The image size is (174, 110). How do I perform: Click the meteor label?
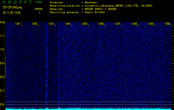[39, 9]
